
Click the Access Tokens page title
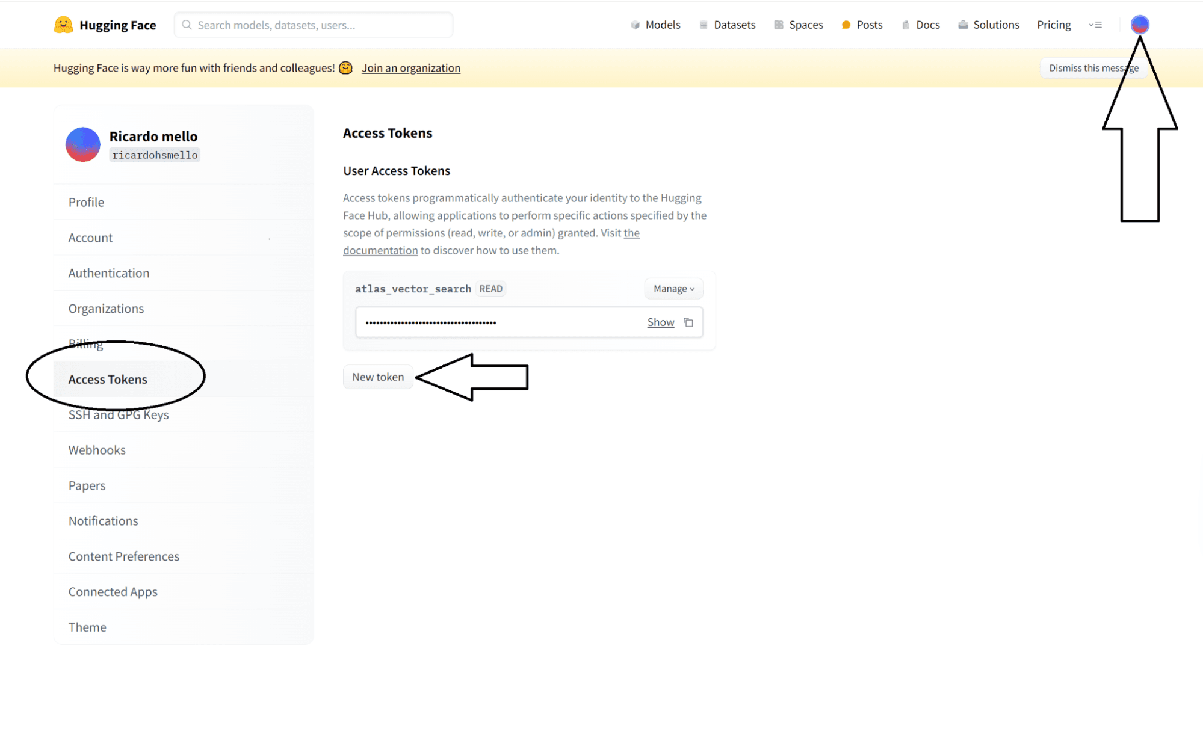pos(388,133)
